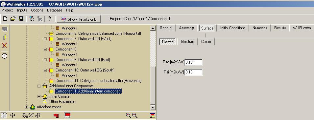314x120 pixels.
Task: Click the New project file icon
Action: 5,19
